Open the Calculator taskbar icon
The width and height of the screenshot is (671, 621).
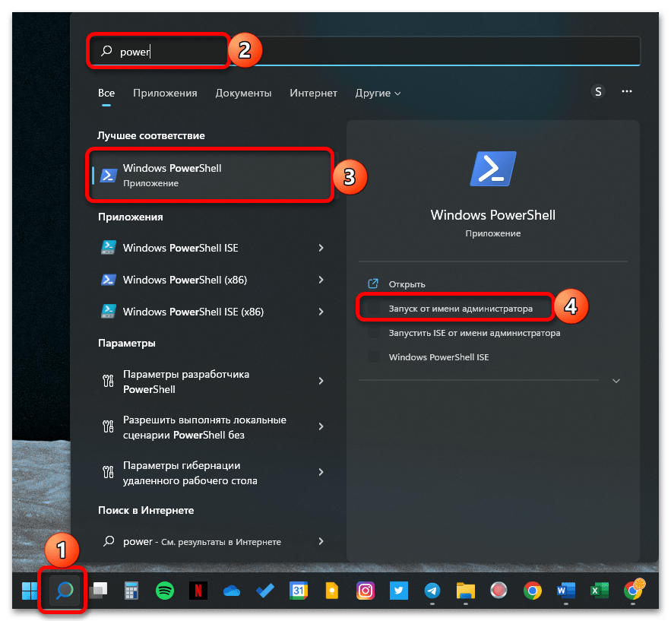pyautogui.click(x=131, y=591)
